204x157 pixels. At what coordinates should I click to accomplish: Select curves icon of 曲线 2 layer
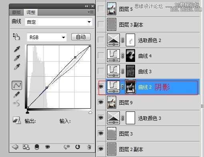tap(113, 87)
